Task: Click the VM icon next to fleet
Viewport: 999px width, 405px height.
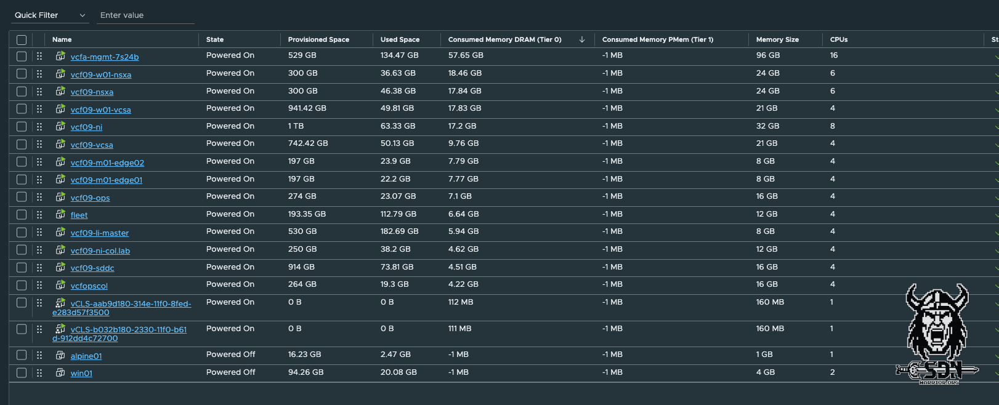Action: click(x=60, y=214)
